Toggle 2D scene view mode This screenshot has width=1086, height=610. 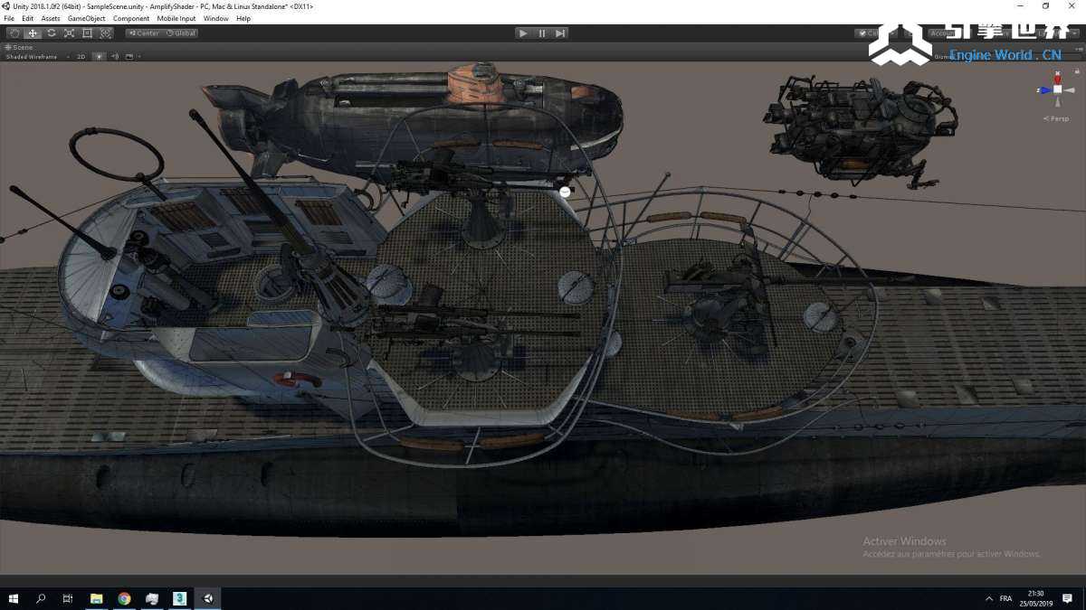(x=81, y=57)
